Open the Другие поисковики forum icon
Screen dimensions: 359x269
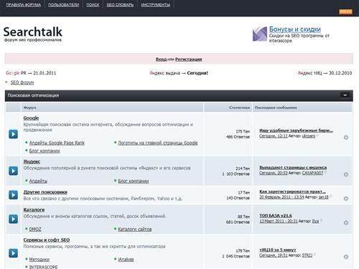click(14, 195)
